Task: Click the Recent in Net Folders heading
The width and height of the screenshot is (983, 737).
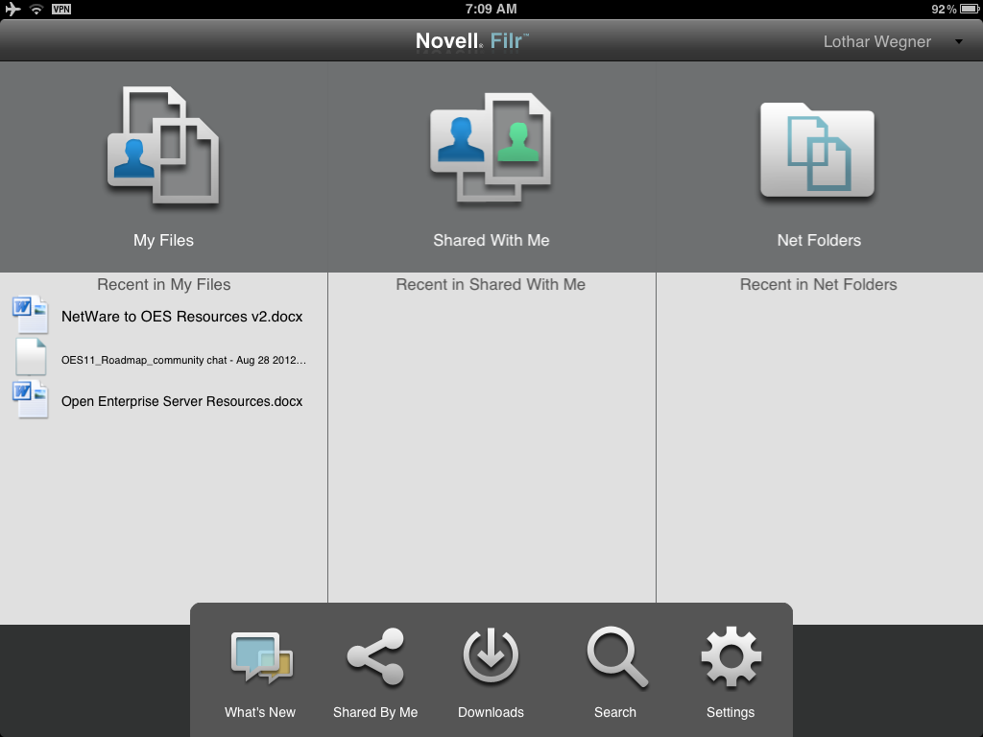Action: click(818, 284)
